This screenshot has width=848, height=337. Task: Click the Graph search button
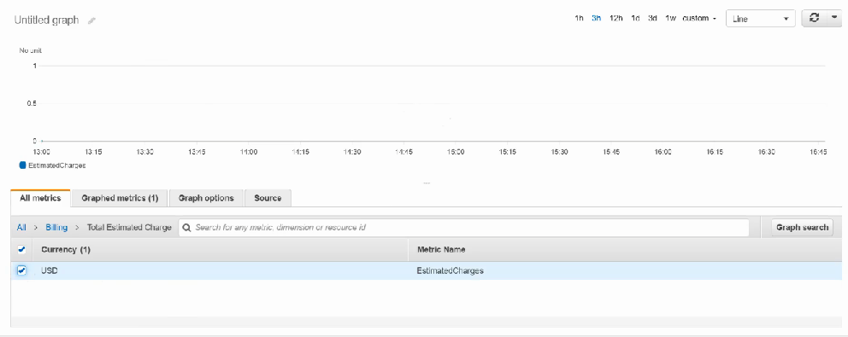pyautogui.click(x=802, y=227)
